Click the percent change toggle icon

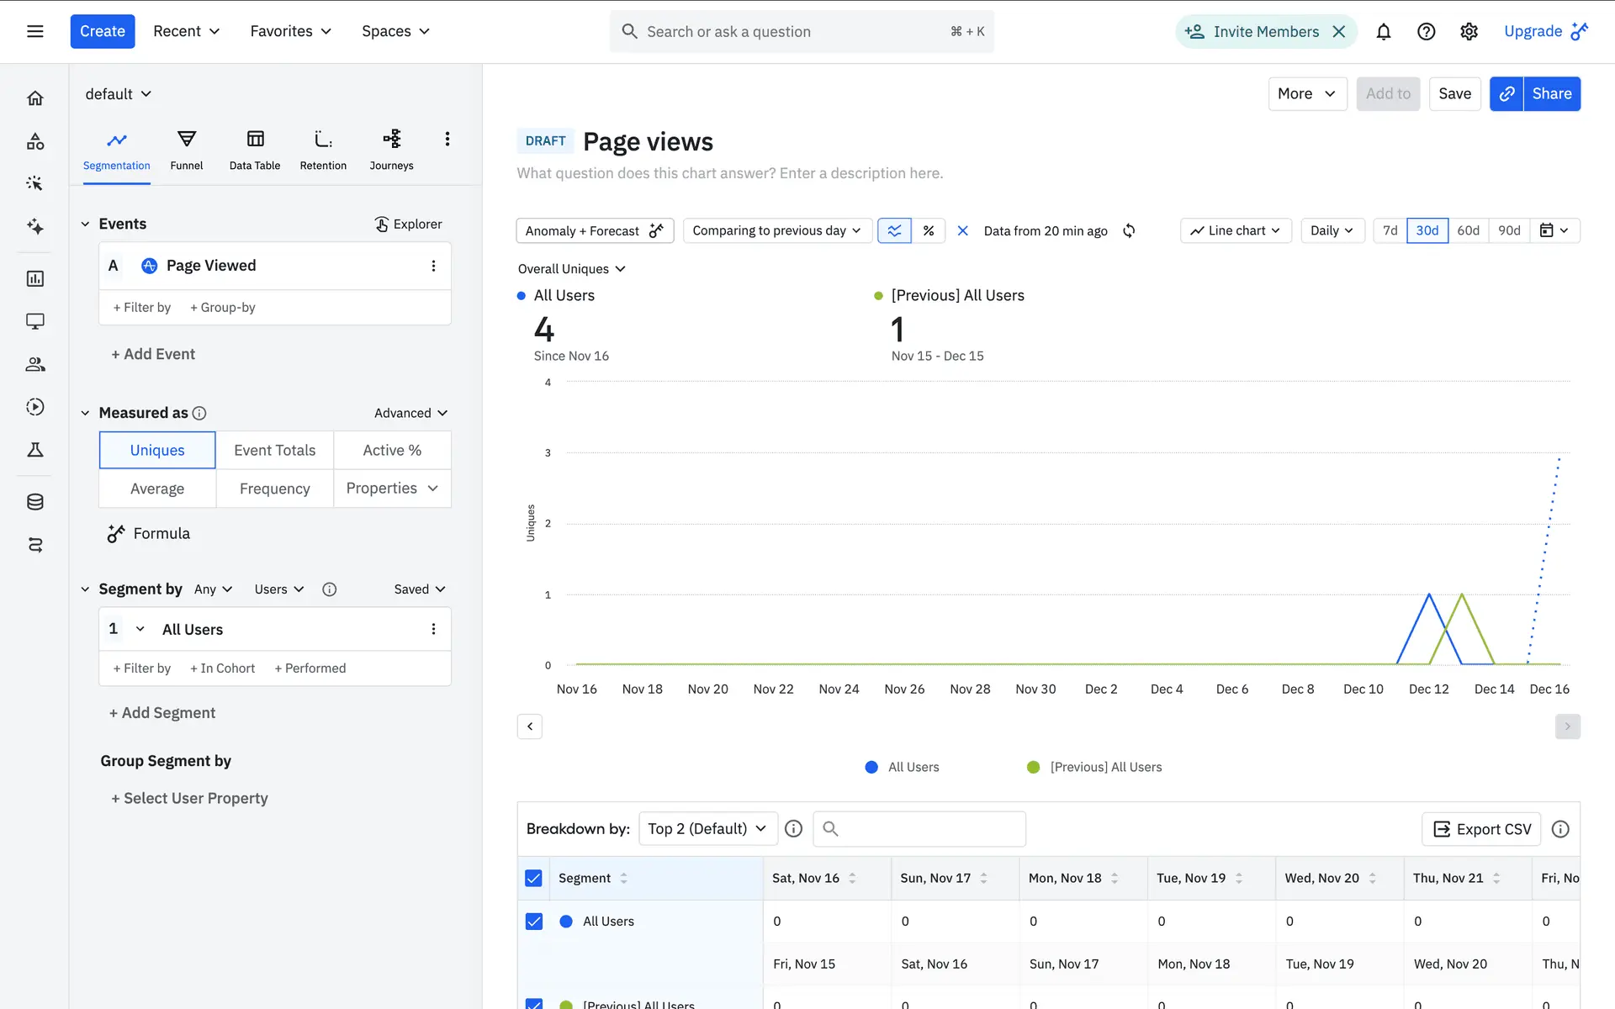(928, 230)
